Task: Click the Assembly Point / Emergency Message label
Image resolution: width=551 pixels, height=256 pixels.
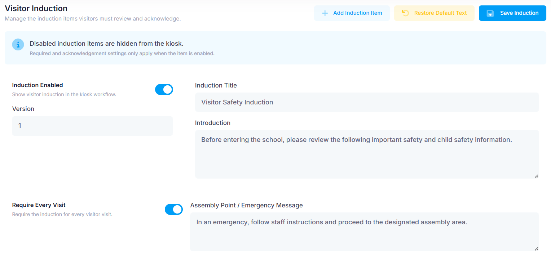Action: 247,206
